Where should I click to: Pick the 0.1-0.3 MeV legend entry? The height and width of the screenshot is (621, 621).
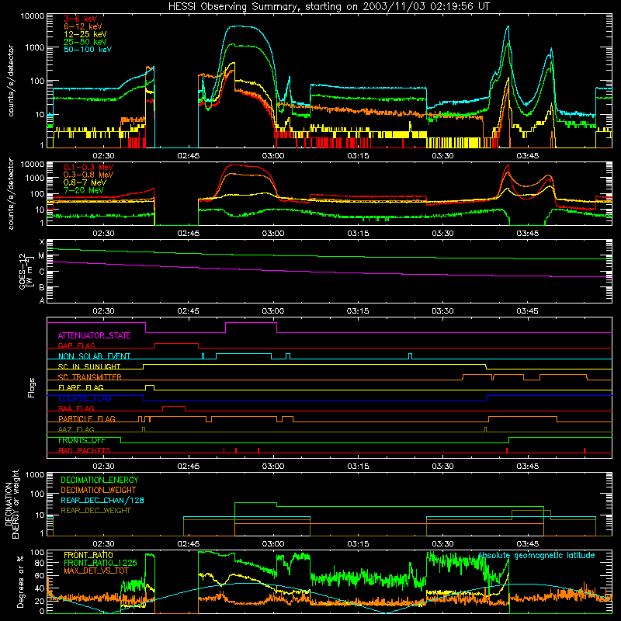pos(88,167)
